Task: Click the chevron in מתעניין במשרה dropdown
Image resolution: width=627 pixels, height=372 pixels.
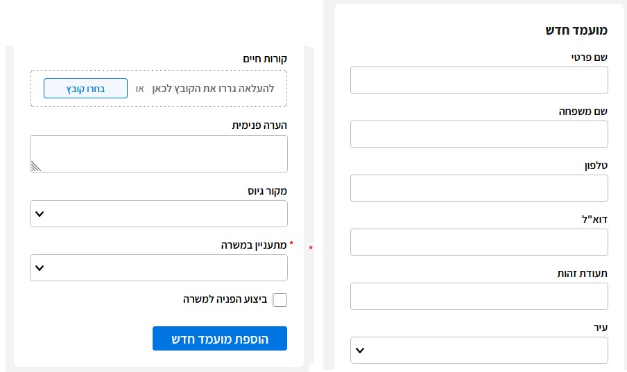Action: 40,267
